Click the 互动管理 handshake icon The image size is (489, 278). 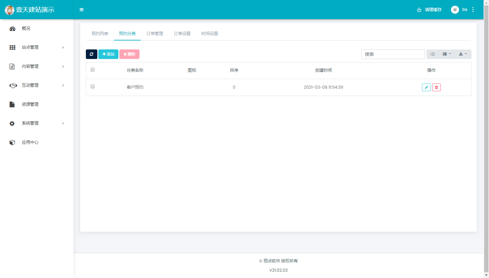(x=13, y=85)
